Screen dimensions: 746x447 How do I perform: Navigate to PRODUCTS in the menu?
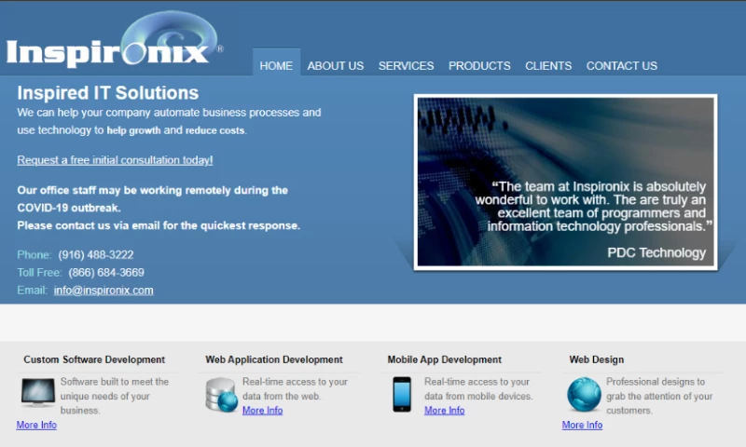tap(479, 65)
